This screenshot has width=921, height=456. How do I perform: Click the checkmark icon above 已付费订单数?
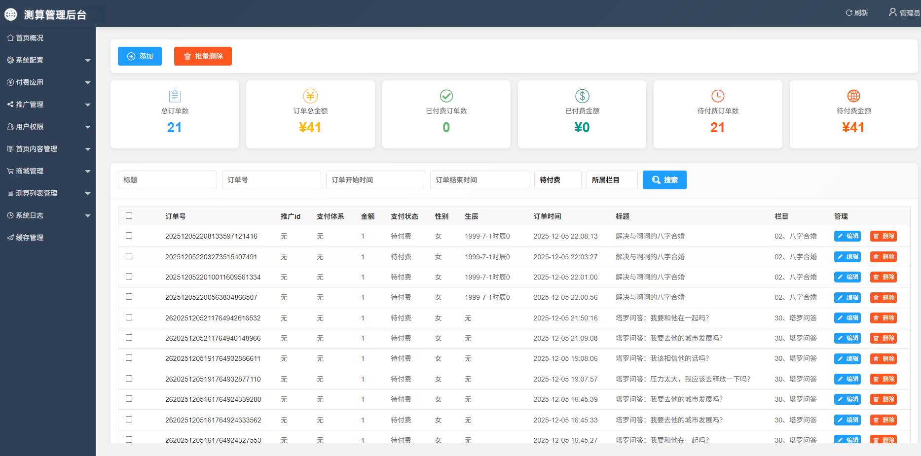446,96
